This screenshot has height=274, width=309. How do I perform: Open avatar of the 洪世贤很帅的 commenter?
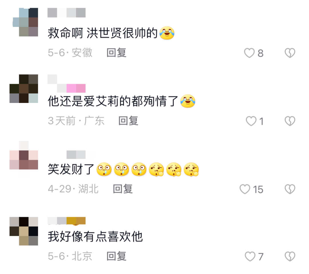(25, 22)
